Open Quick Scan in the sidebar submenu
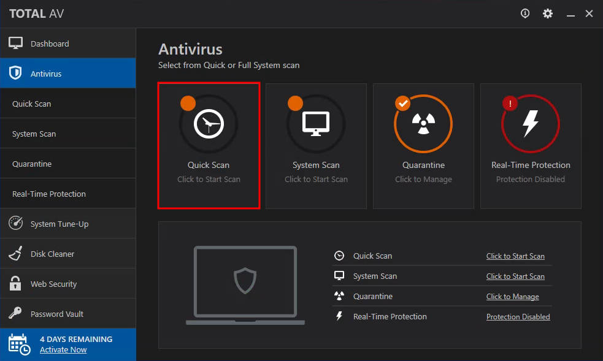This screenshot has height=361, width=603. [68, 104]
